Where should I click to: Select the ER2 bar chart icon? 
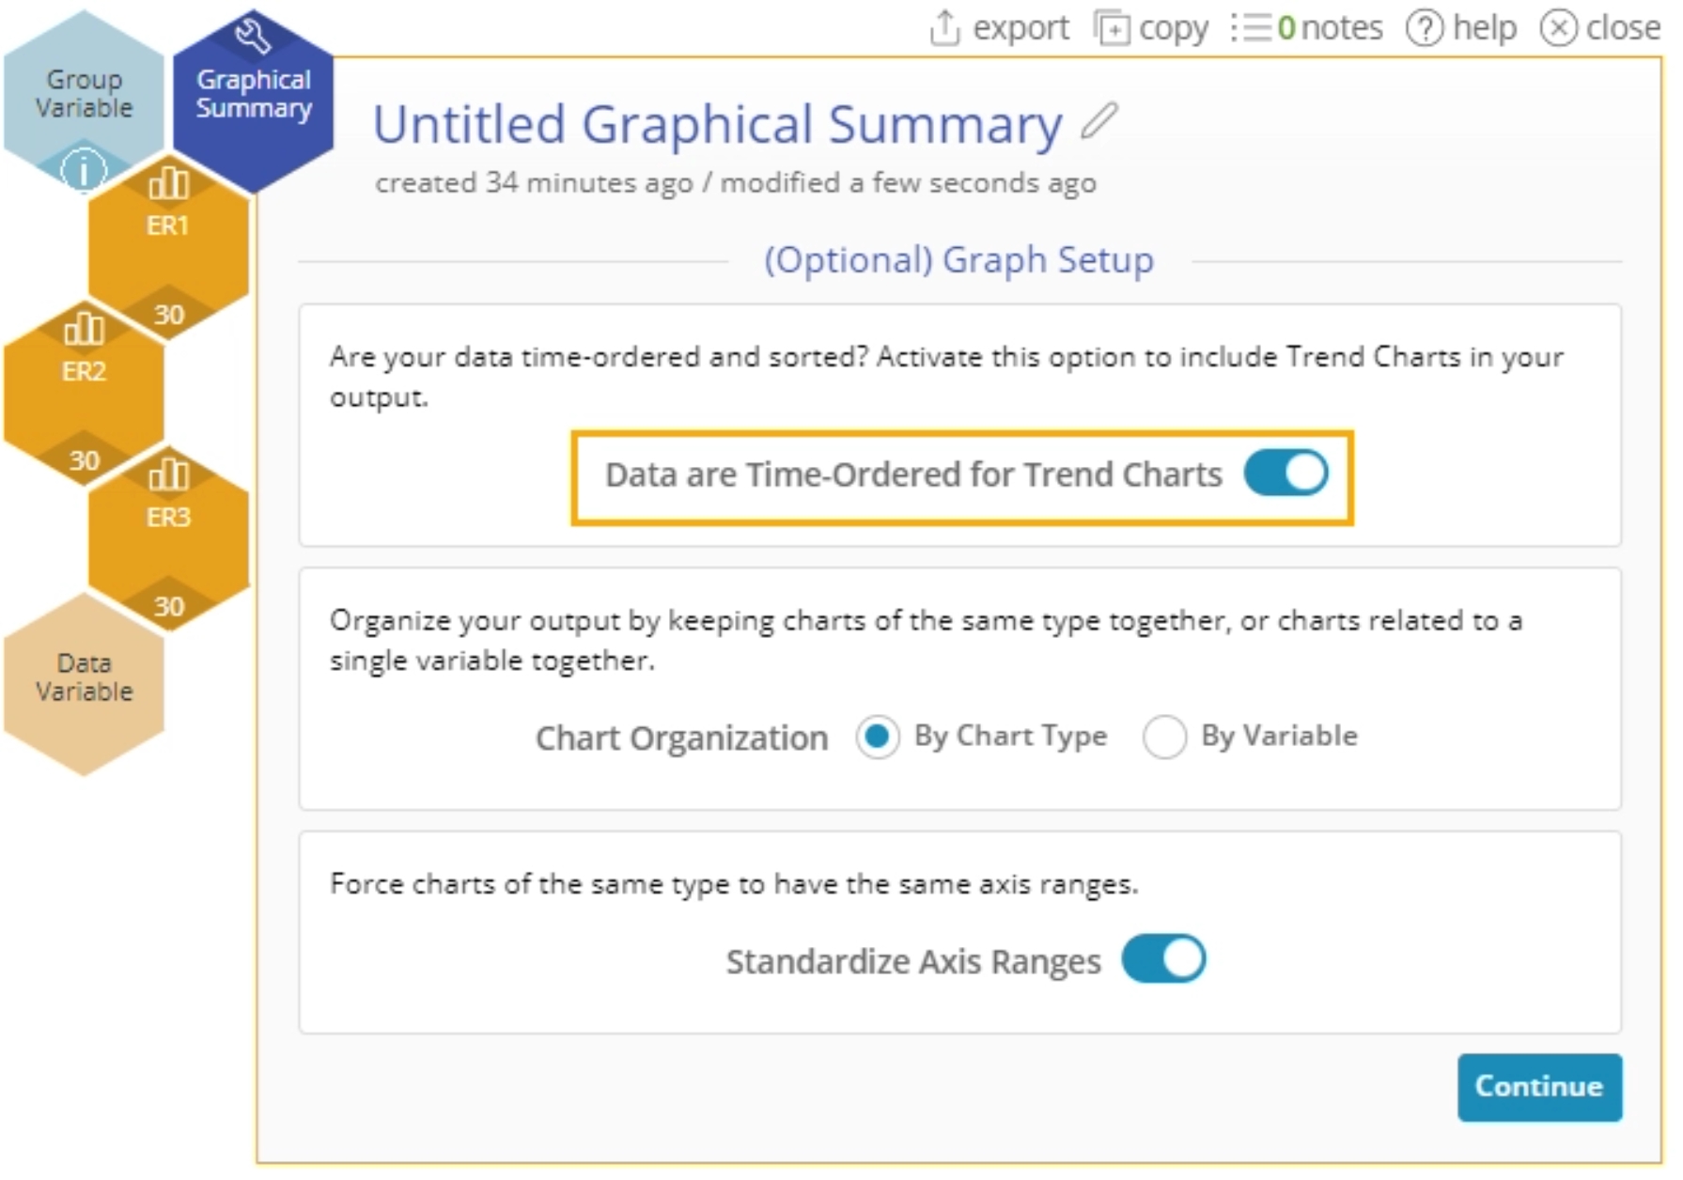tap(84, 331)
